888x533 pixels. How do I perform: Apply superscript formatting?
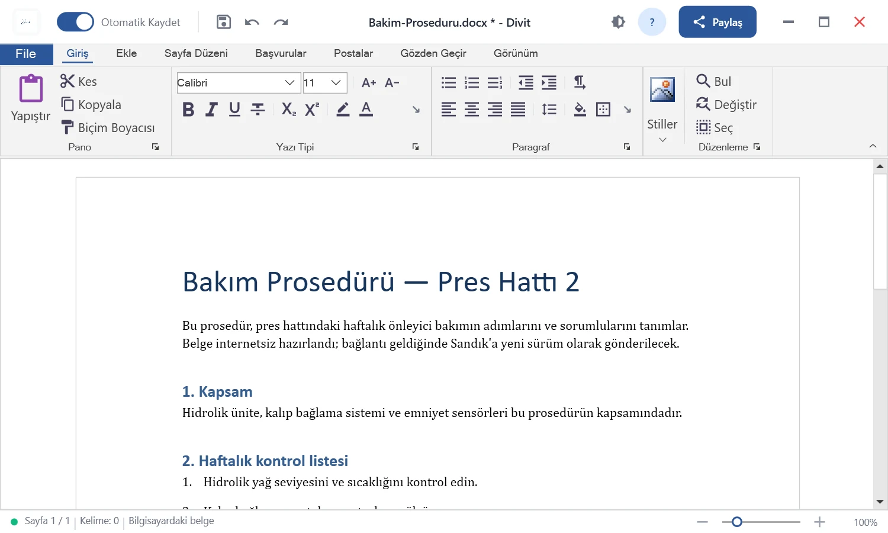312,109
